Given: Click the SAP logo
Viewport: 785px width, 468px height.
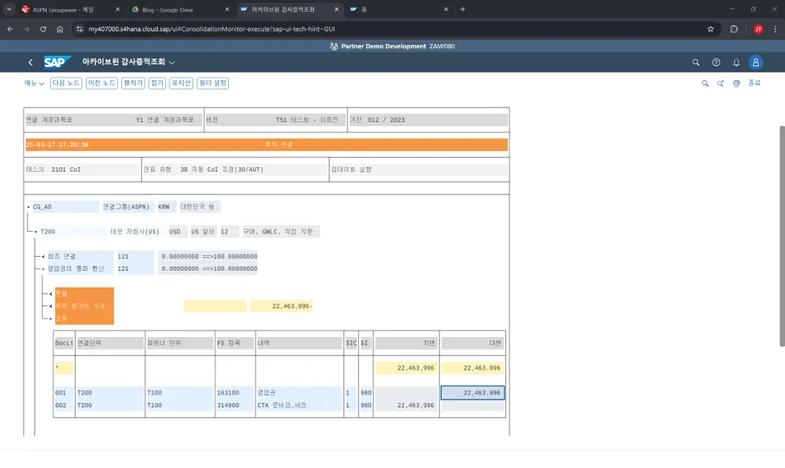Looking at the screenshot, I should (x=58, y=63).
